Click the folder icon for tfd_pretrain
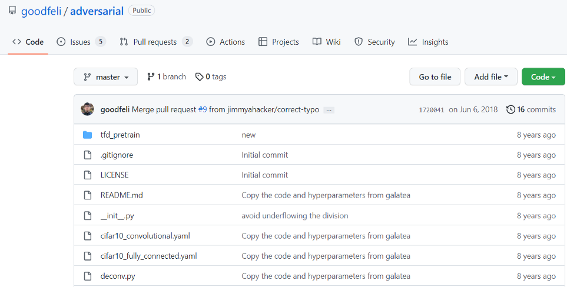This screenshot has width=567, height=287. [x=88, y=135]
